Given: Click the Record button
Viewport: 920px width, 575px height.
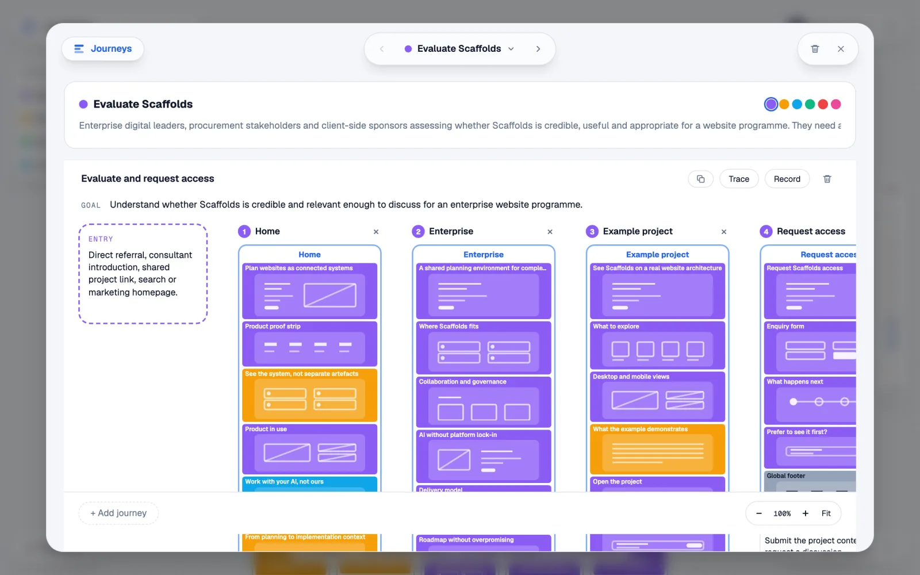Looking at the screenshot, I should pyautogui.click(x=787, y=179).
